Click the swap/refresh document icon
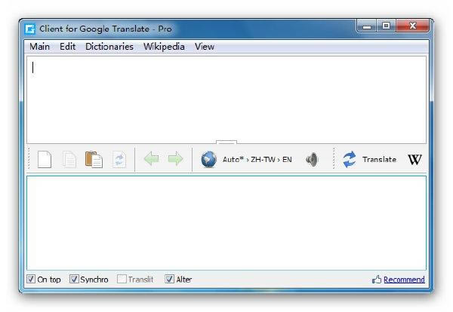This screenshot has height=312, width=453. 119,160
